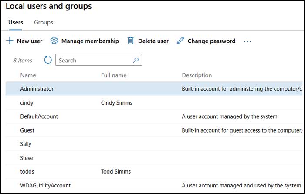The width and height of the screenshot is (305, 194).
Task: Click the Manage membership label
Action: click(x=90, y=41)
